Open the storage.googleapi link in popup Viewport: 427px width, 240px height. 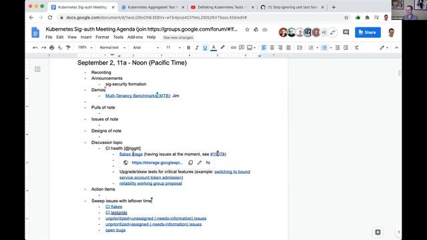157,163
